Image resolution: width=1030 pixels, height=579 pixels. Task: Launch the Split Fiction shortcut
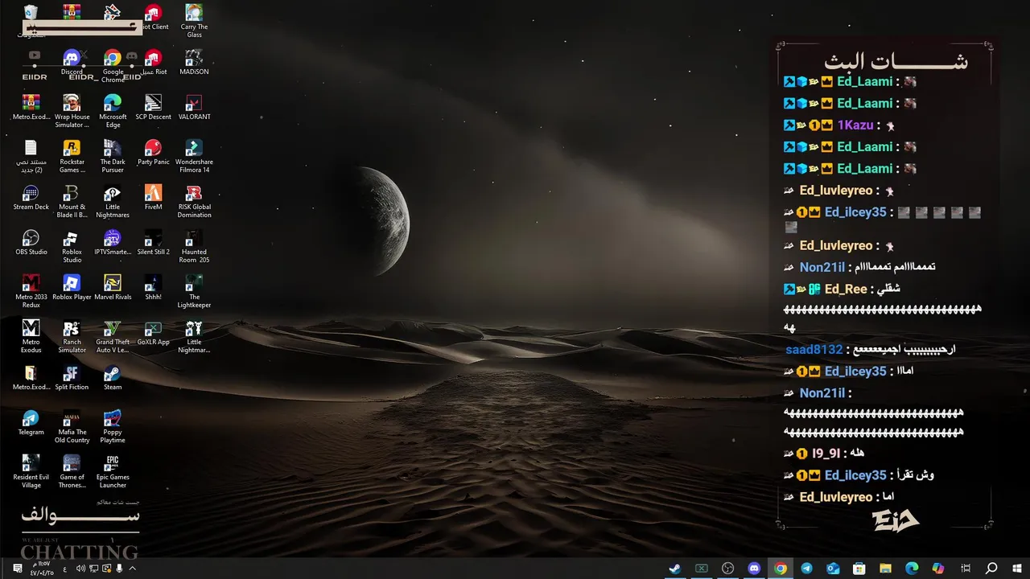coord(72,377)
